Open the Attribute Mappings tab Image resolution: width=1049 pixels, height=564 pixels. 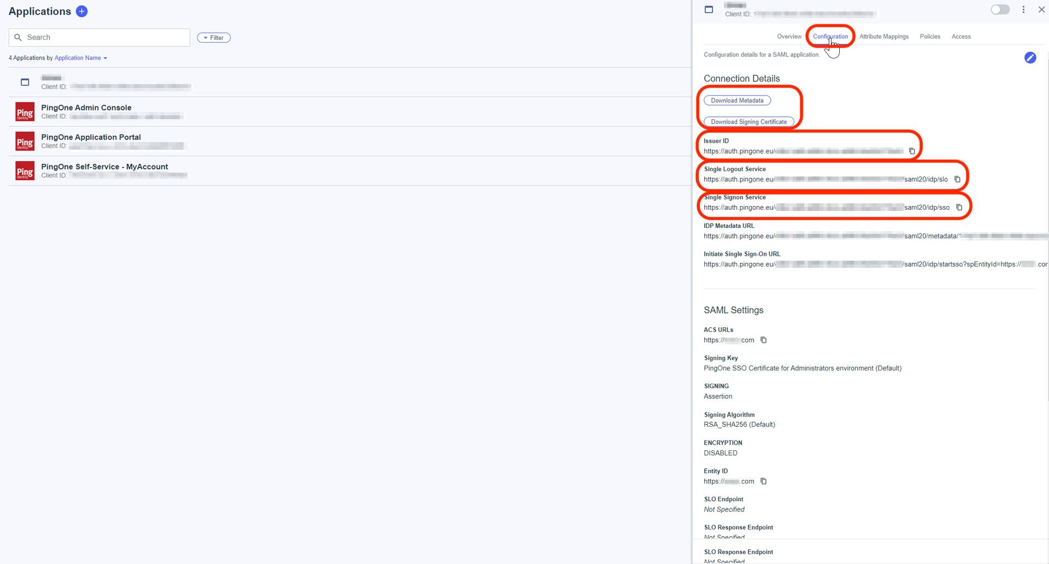tap(883, 37)
